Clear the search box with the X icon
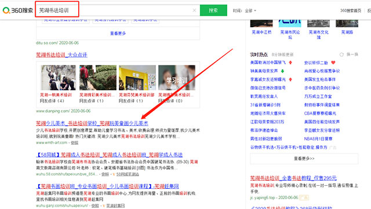Viewport: 371px width, 209px height. 194,10
